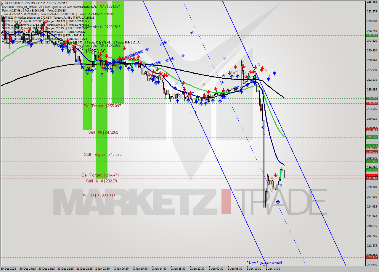Click the 279.600 price axis value
The image size is (379, 272).
[372, 21]
